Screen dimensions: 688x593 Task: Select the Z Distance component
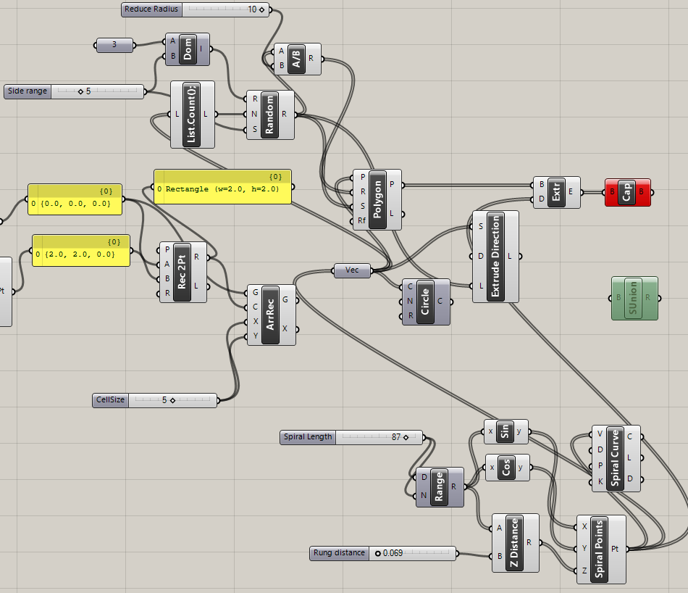point(516,542)
